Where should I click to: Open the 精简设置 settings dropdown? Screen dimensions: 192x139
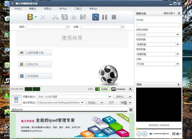tap(169, 13)
